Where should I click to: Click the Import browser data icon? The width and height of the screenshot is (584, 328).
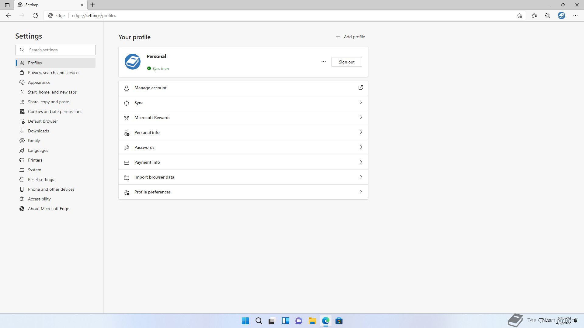point(127,177)
